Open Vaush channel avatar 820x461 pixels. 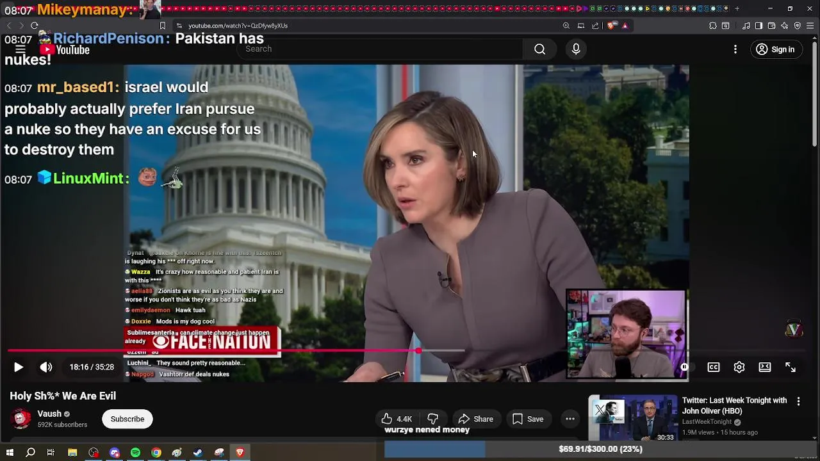tap(22, 419)
